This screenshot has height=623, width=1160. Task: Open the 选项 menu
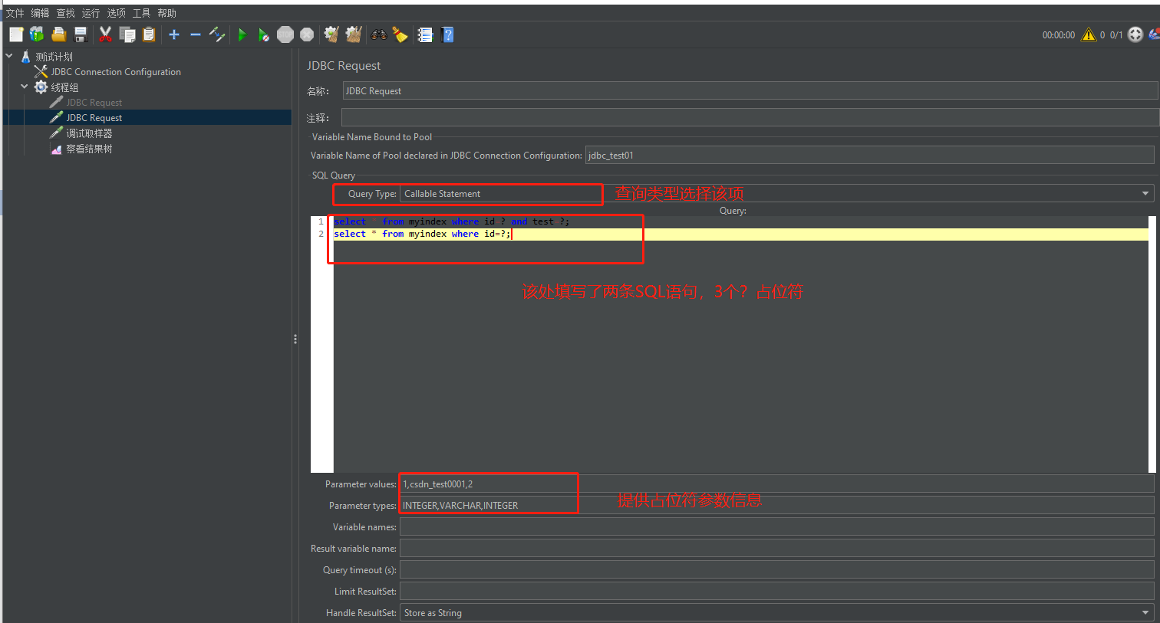coord(116,12)
